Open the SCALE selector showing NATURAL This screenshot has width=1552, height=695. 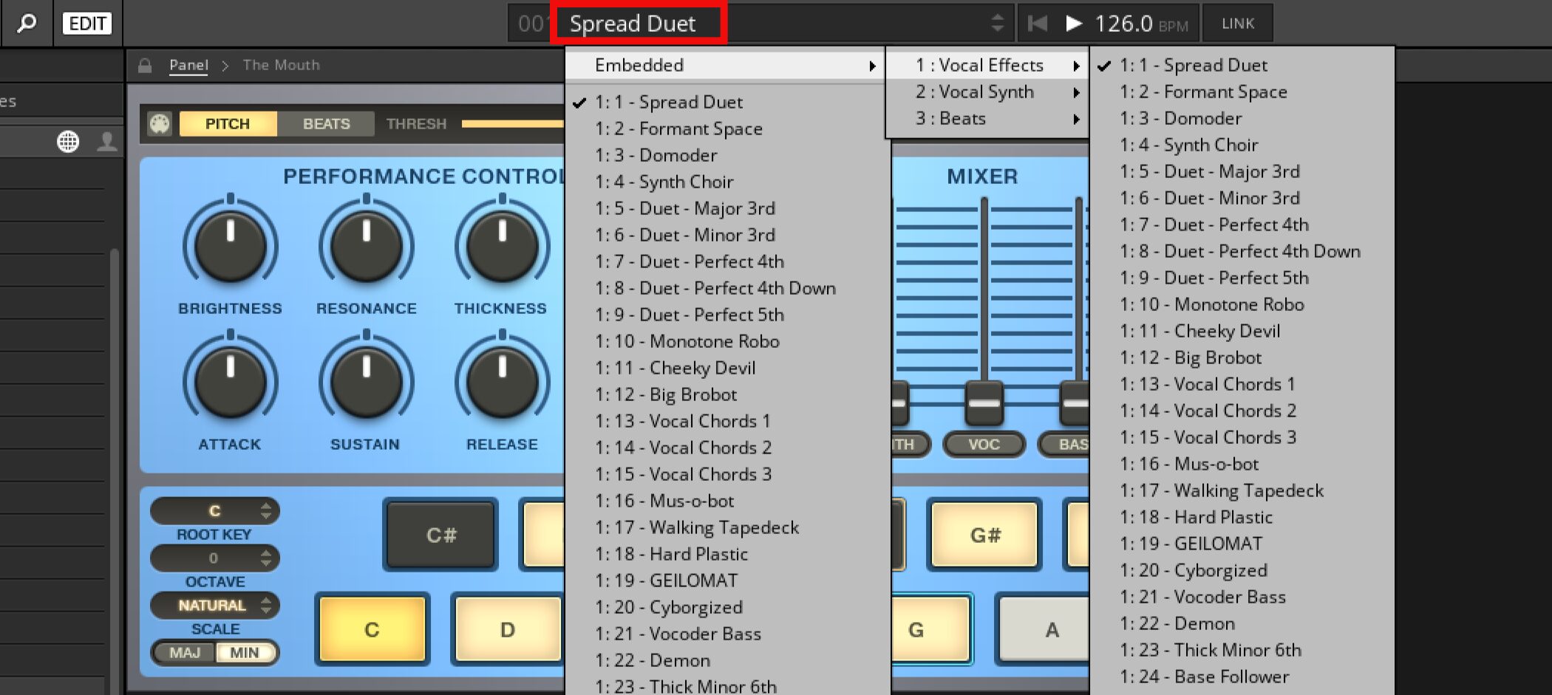[x=215, y=605]
